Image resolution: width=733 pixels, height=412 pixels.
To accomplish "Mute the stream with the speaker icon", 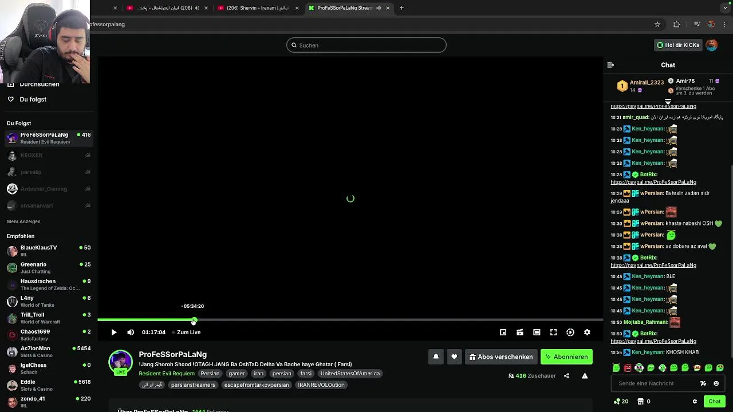I will pyautogui.click(x=131, y=332).
